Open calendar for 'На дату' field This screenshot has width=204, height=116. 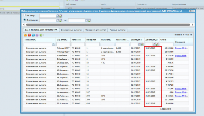57,16
